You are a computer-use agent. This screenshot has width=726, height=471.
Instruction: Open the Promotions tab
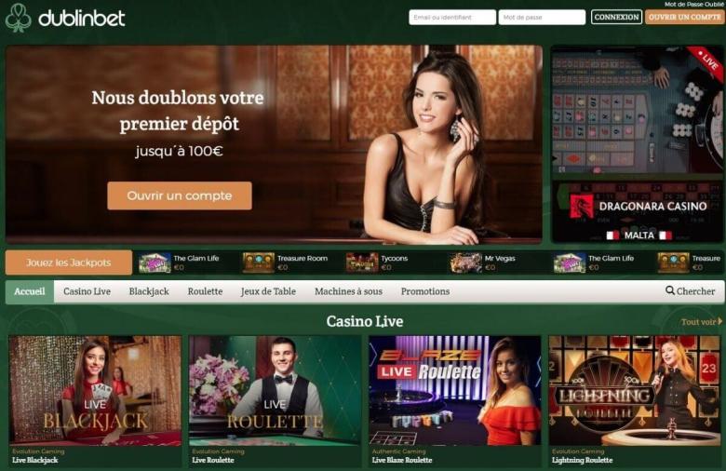tap(425, 291)
